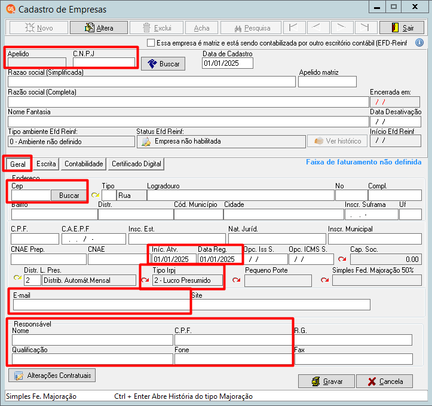Click the Responsável C.P.F. field

point(234,340)
